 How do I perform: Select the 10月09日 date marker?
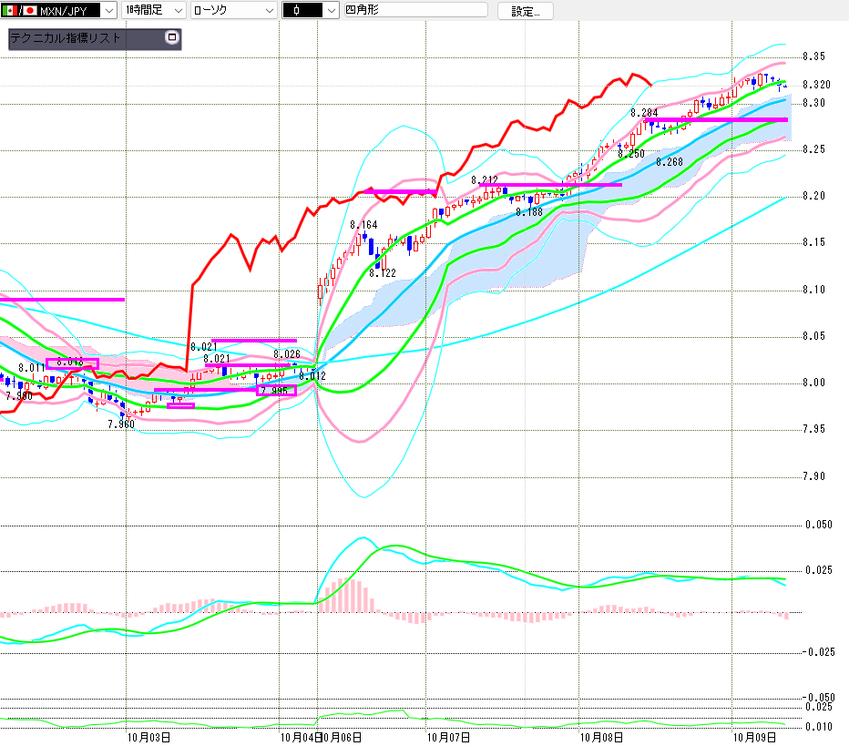coord(756,736)
